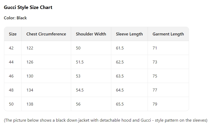Select the sleeve length value 61.5
The image size is (223, 128).
point(120,48)
